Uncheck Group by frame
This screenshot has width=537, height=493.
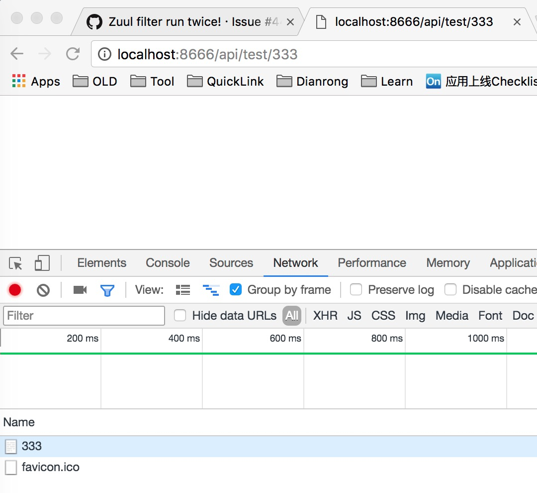[236, 289]
